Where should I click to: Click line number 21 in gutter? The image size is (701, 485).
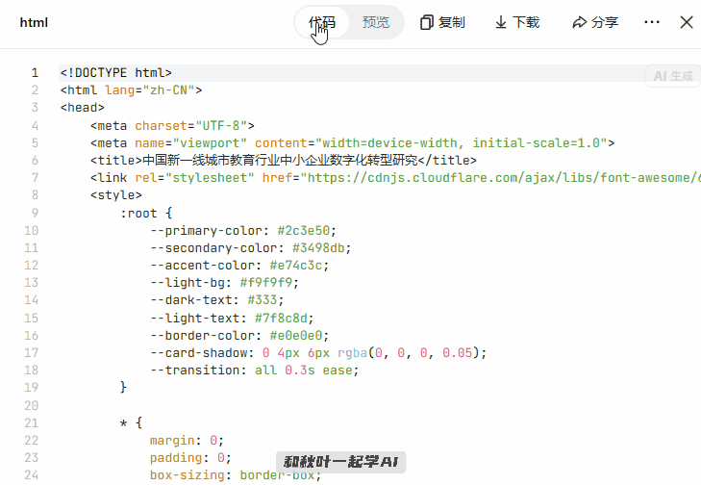(34, 422)
